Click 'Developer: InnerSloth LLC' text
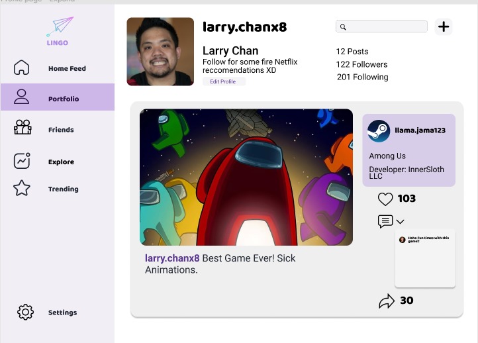The image size is (478, 343). [406, 173]
